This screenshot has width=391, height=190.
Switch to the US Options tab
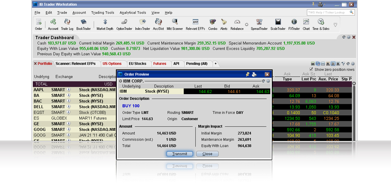point(112,64)
